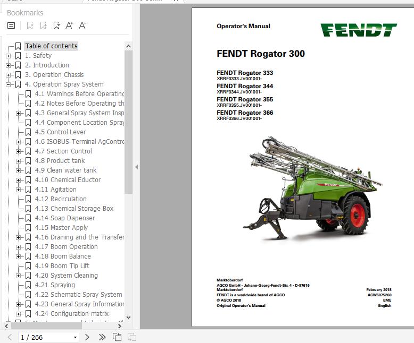Expand the 4.18 Boom Balance node
The width and height of the screenshot is (414, 343).
(18, 256)
